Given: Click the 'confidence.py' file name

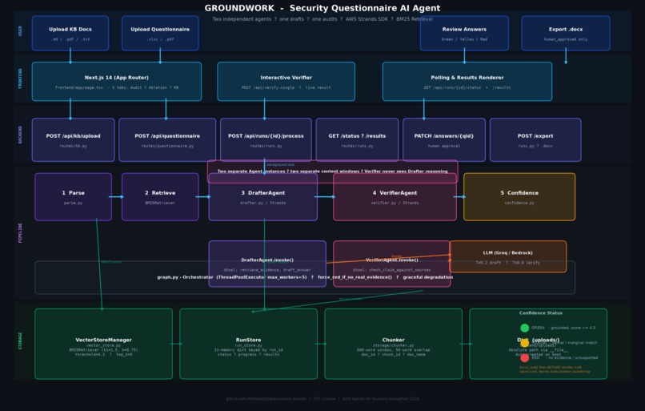Looking at the screenshot, I should (x=519, y=203).
